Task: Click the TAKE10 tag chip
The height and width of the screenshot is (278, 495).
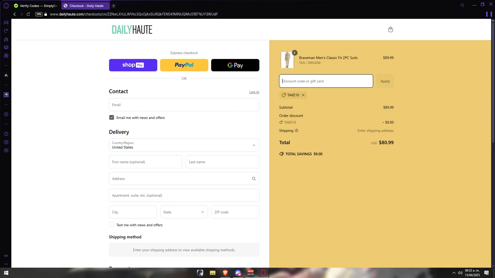Action: tap(293, 95)
